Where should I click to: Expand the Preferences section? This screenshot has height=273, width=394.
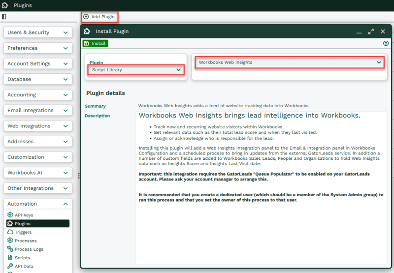pos(38,48)
